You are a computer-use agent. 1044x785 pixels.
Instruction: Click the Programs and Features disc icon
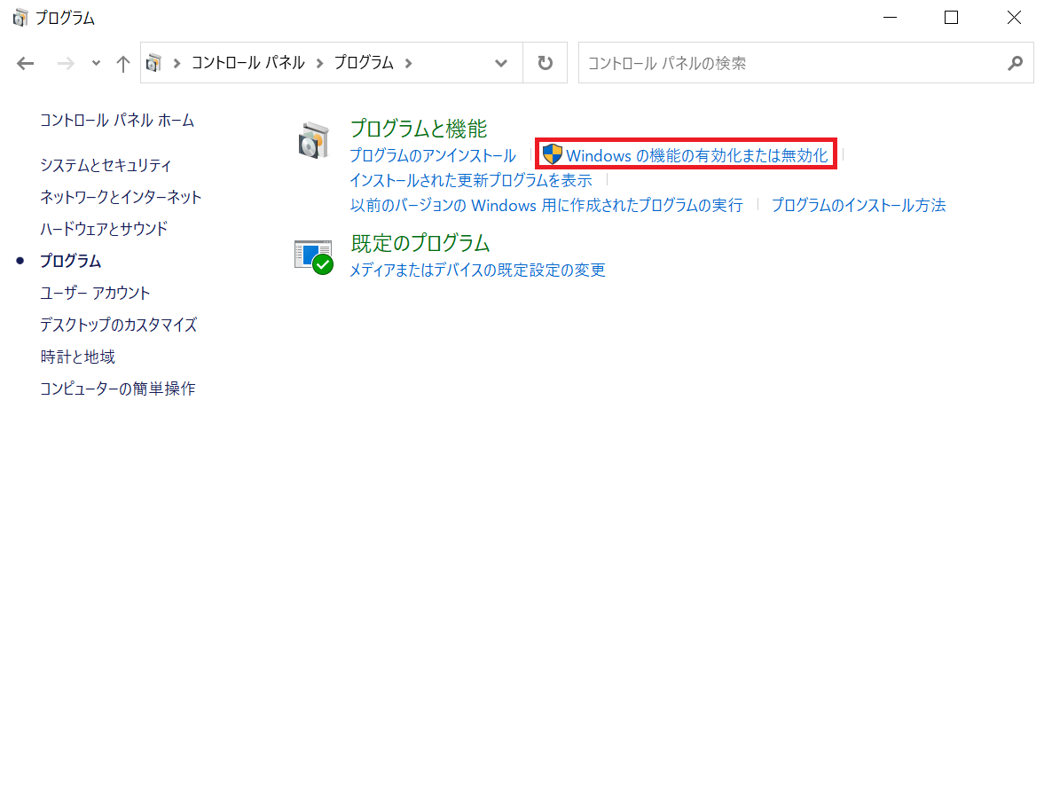tap(312, 141)
